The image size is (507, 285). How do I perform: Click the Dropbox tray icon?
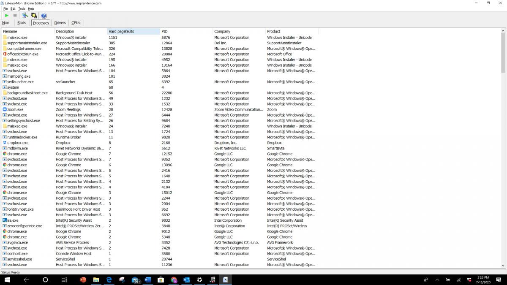pos(469,280)
